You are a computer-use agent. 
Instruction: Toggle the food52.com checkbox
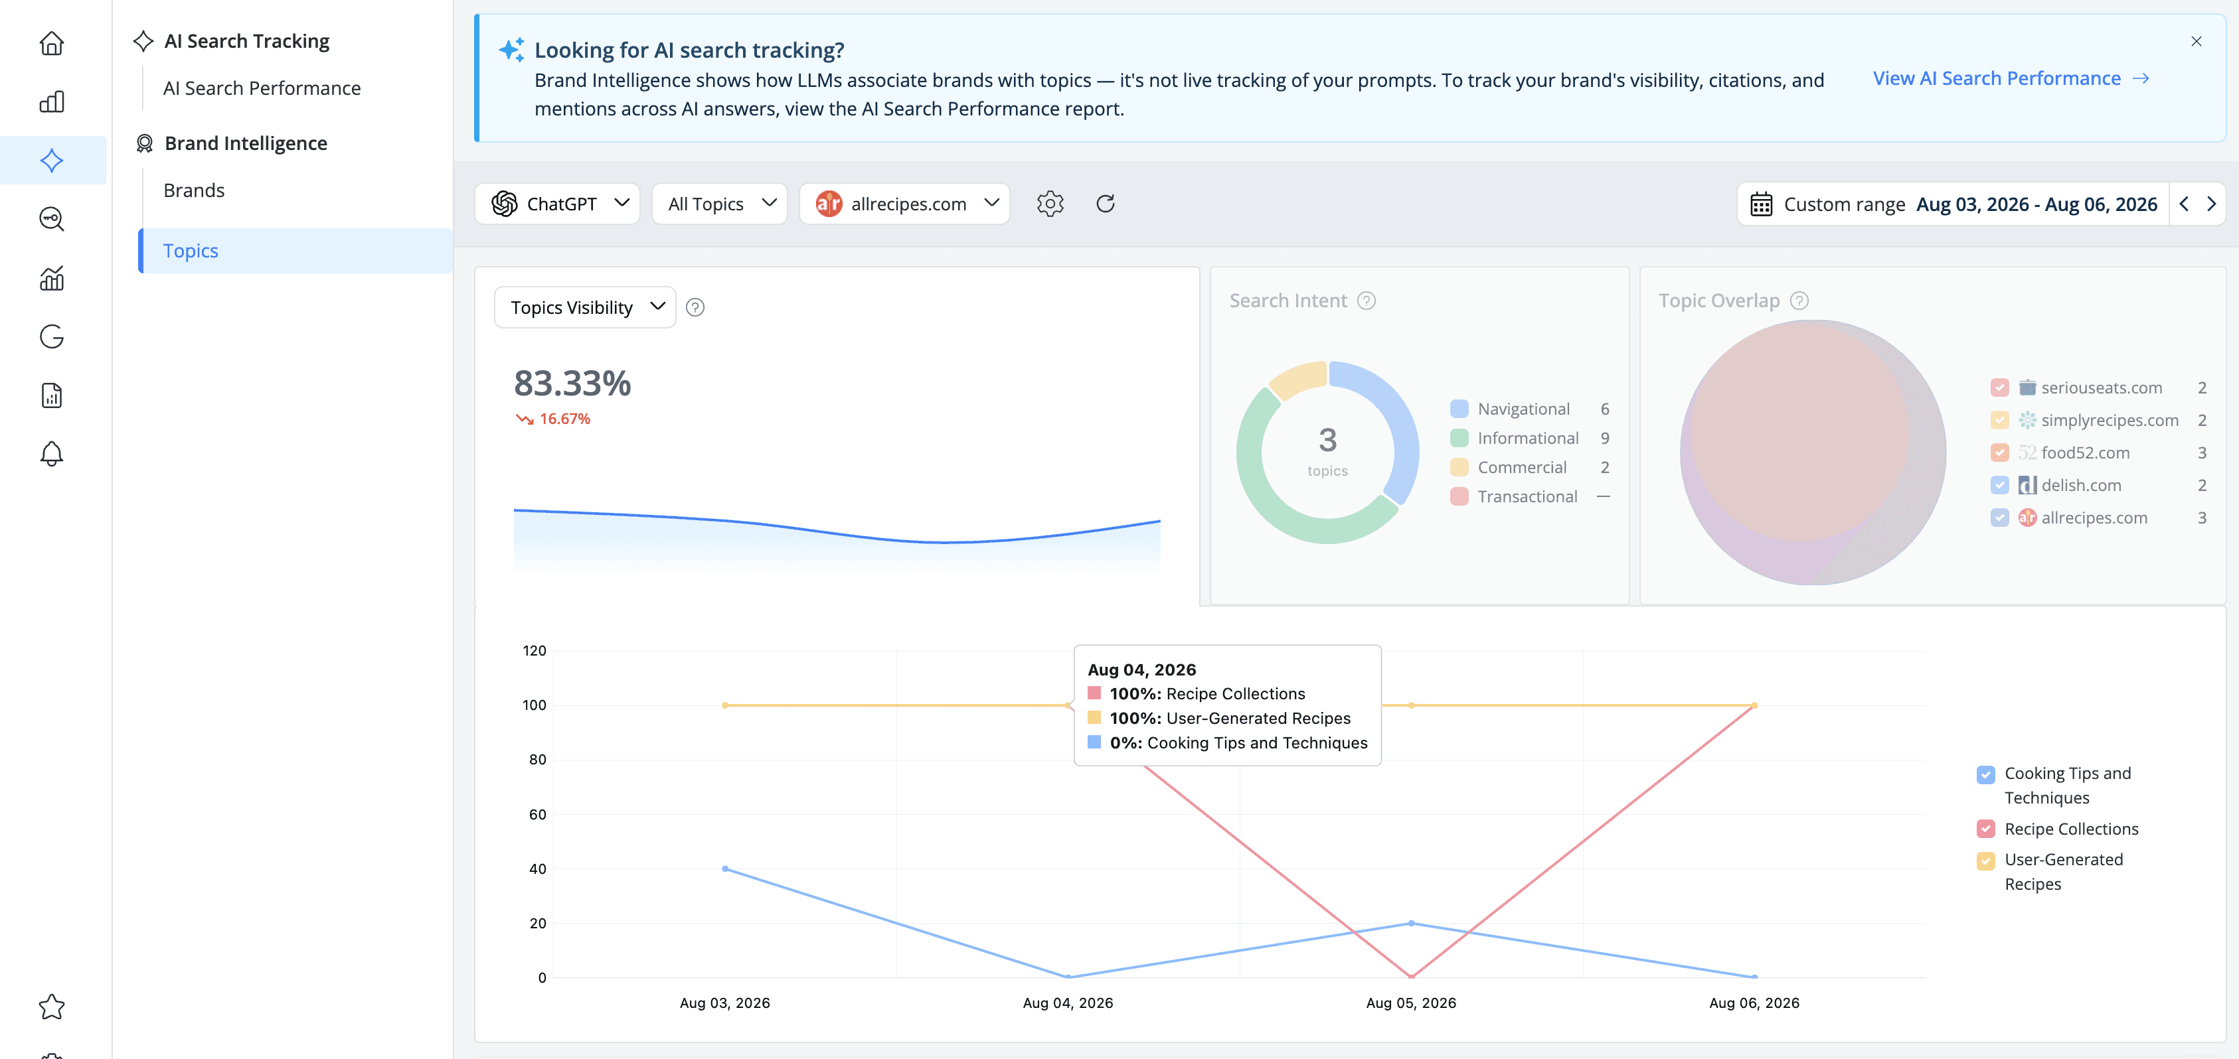point(2000,453)
